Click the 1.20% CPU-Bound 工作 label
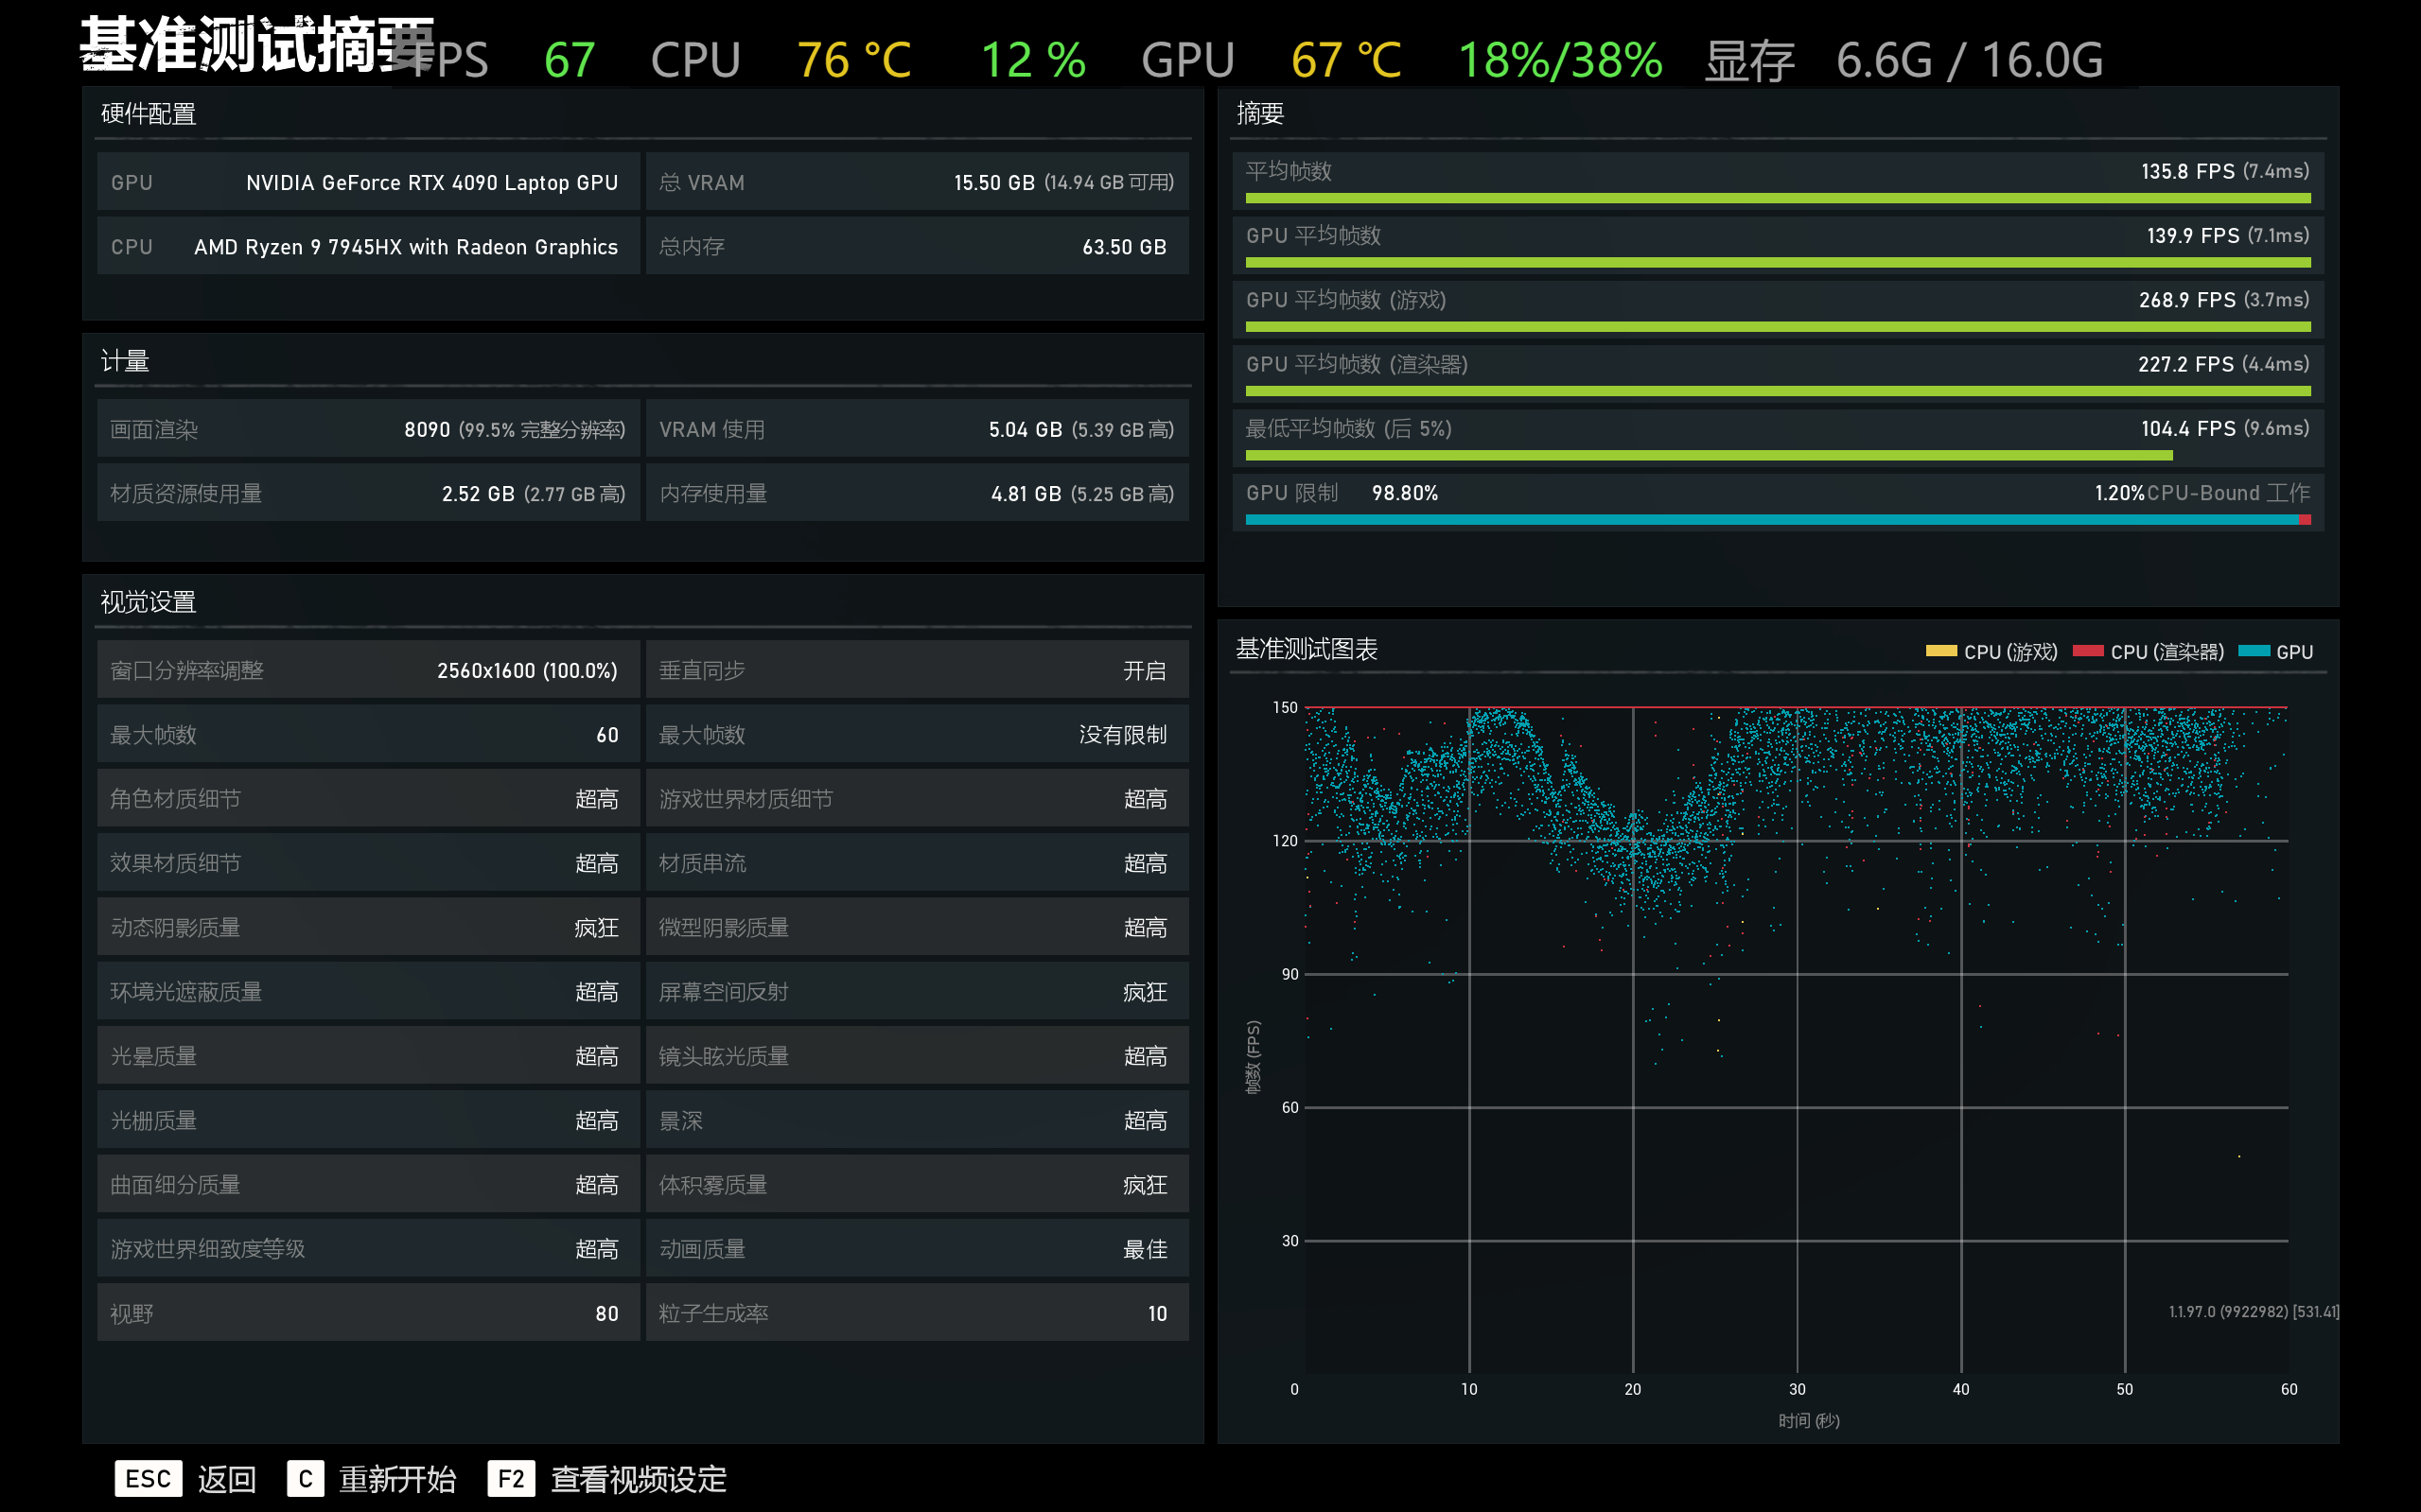 [2202, 493]
